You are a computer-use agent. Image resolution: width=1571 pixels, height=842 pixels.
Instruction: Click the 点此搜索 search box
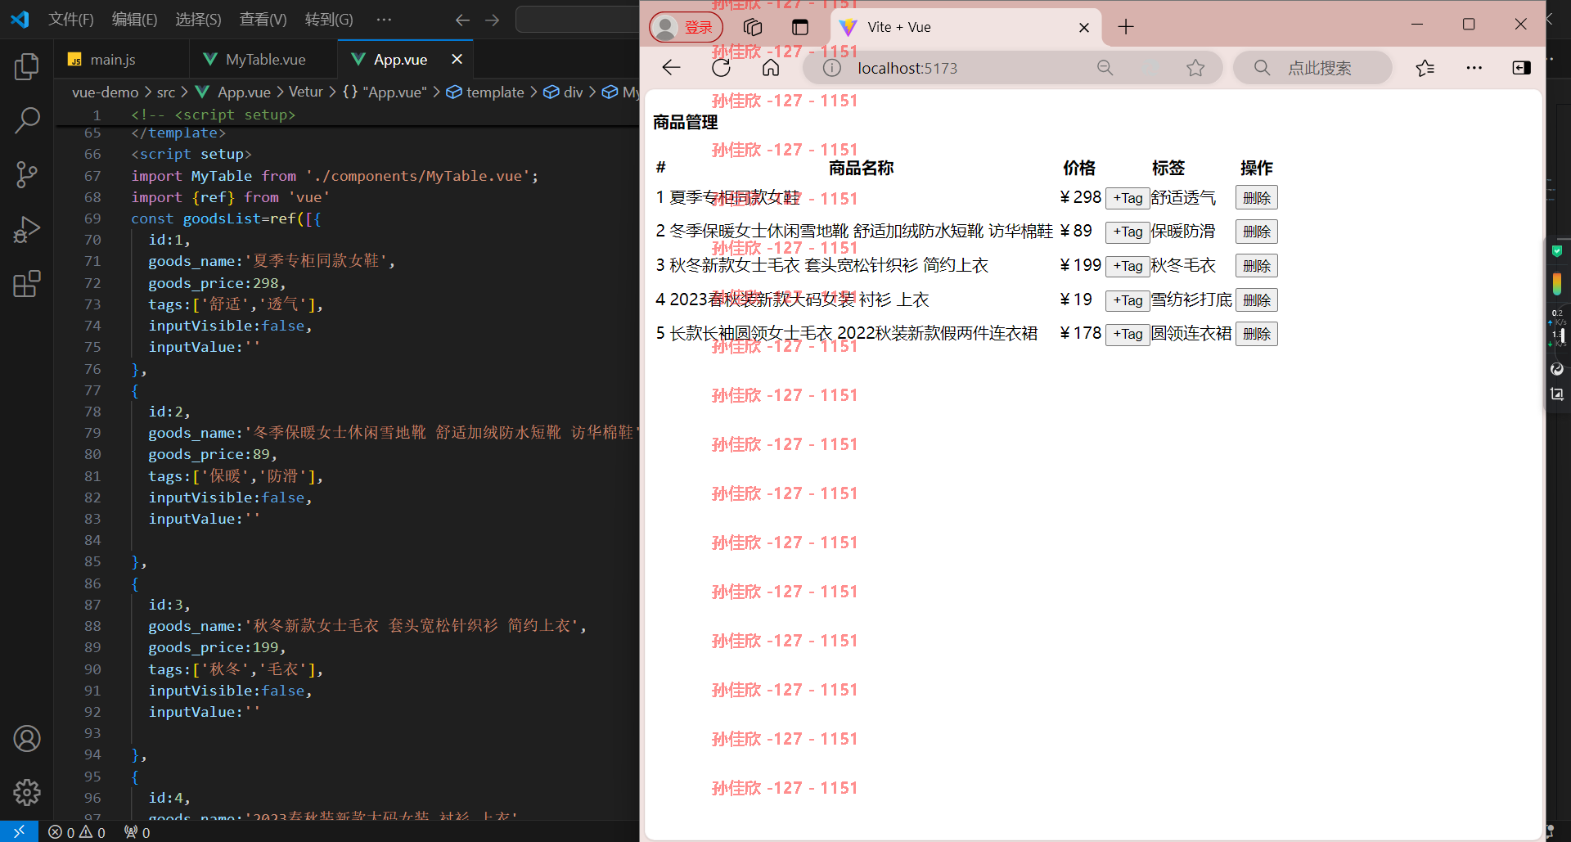click(1312, 68)
